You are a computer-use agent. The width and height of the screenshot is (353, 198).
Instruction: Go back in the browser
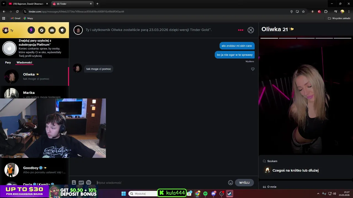(4, 12)
